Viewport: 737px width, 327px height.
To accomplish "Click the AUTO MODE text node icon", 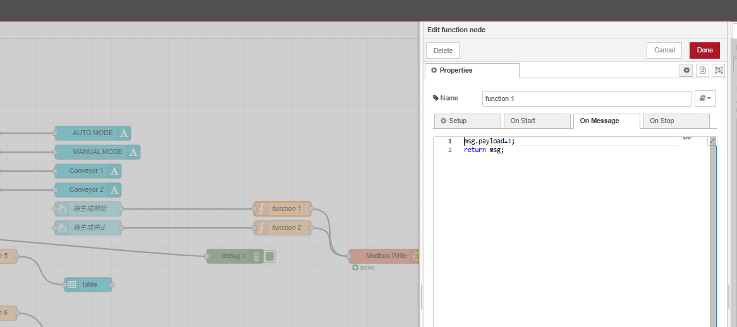I will tap(124, 133).
